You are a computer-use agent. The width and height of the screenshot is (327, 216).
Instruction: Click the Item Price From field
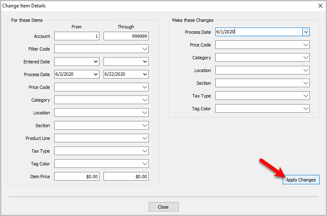pyautogui.click(x=77, y=177)
